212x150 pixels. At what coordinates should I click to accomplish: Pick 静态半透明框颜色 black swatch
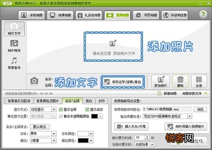[x=94, y=116]
